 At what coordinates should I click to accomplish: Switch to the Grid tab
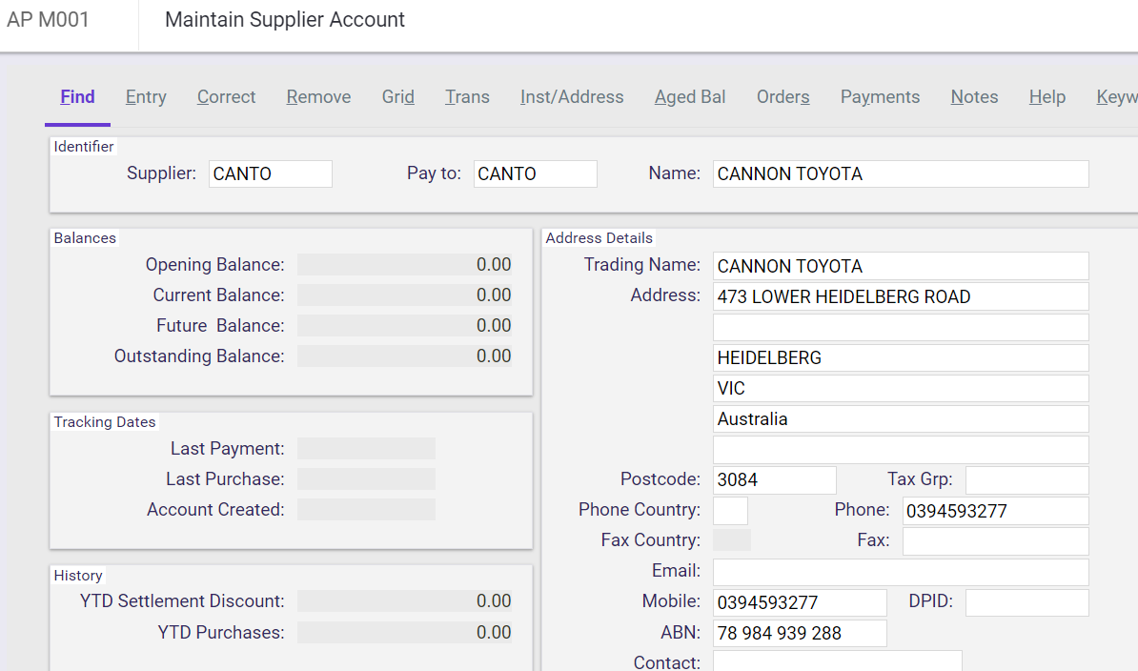click(x=397, y=97)
